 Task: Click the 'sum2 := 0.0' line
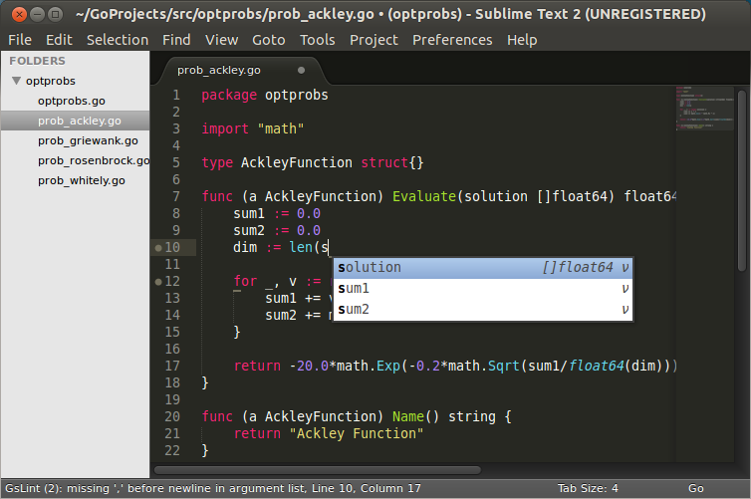pyautogui.click(x=277, y=230)
